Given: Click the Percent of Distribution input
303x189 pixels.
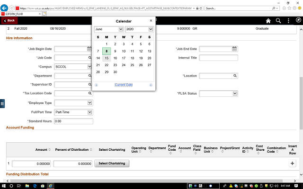Looking at the screenshot, I should 72,163.
